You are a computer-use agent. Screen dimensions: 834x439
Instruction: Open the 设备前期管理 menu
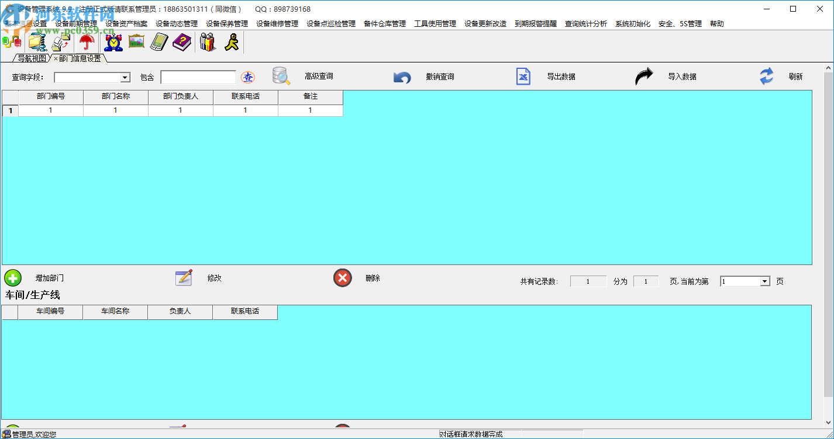76,24
